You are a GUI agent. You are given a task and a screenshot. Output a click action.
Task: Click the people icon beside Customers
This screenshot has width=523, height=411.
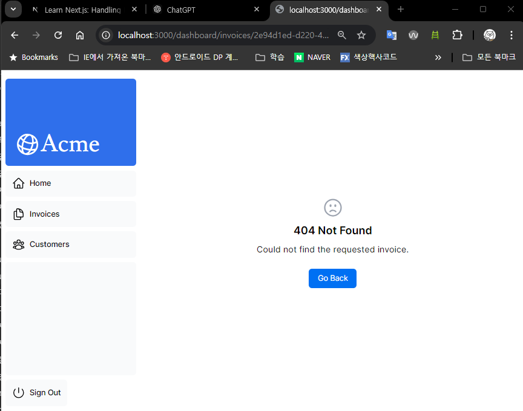click(19, 245)
